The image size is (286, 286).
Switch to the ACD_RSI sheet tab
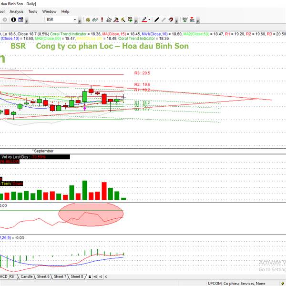[x=7, y=276]
